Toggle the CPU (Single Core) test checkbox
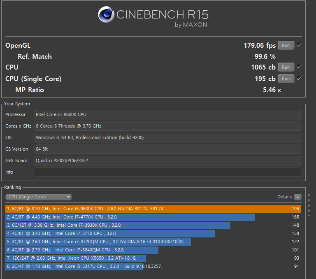 pos(299,78)
